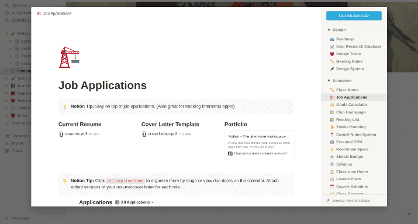418x224 pixels.
Task: Open All Updates in the background sidebar
Action: [x=18, y=13]
